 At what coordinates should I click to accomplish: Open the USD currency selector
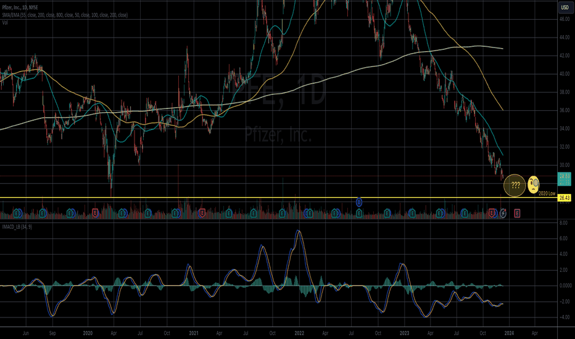click(x=565, y=7)
